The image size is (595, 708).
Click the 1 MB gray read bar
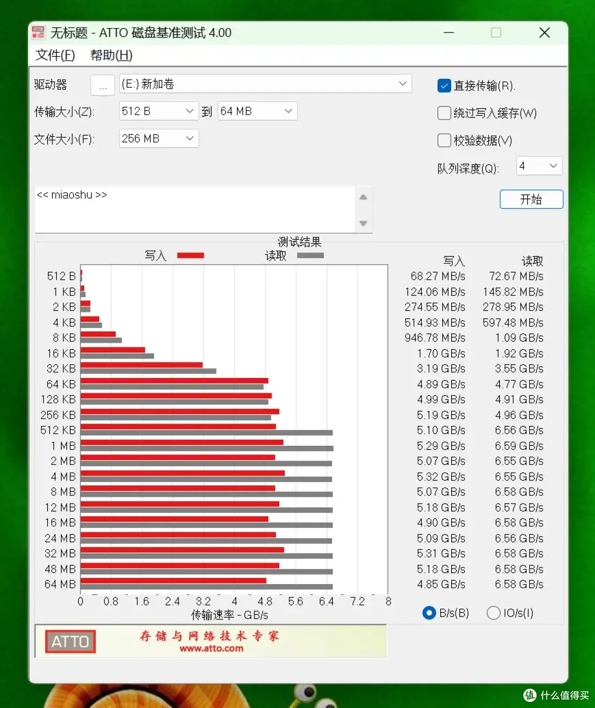click(x=207, y=448)
